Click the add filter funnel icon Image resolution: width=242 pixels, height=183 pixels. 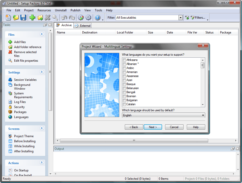click(x=187, y=18)
